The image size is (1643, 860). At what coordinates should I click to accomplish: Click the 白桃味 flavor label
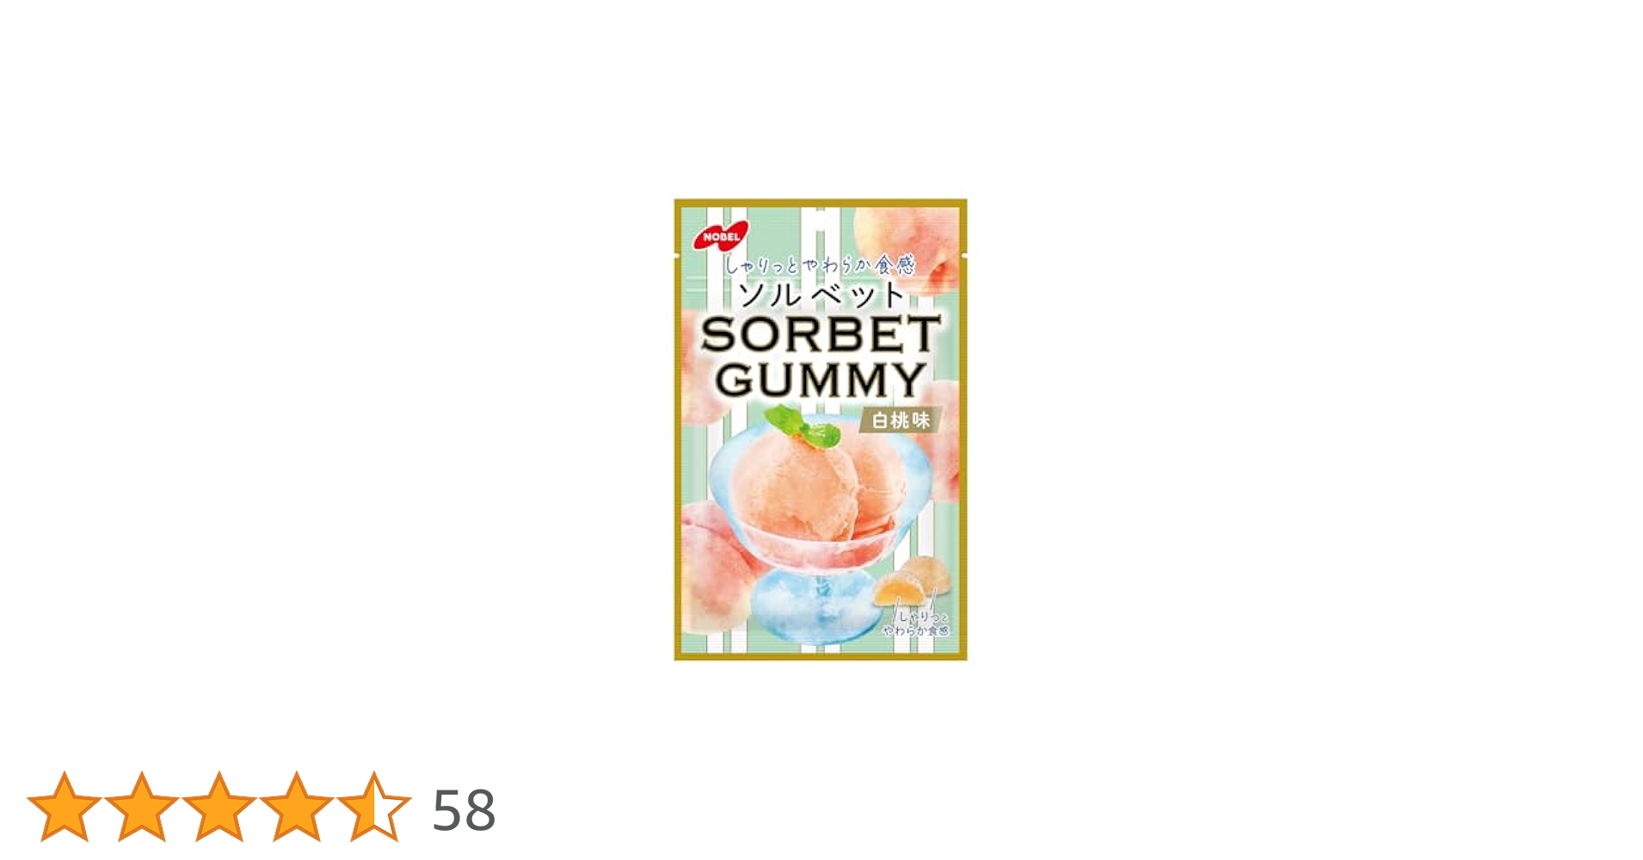click(901, 420)
